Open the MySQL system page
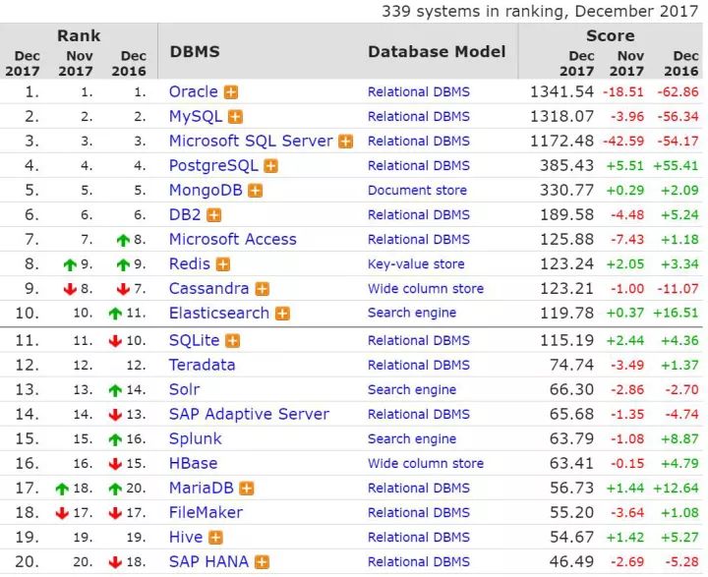 pos(196,117)
